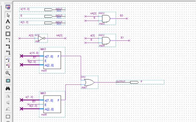The image size is (196, 122).
Task: Select the lab3 block inst5
Action: coord(52,60)
